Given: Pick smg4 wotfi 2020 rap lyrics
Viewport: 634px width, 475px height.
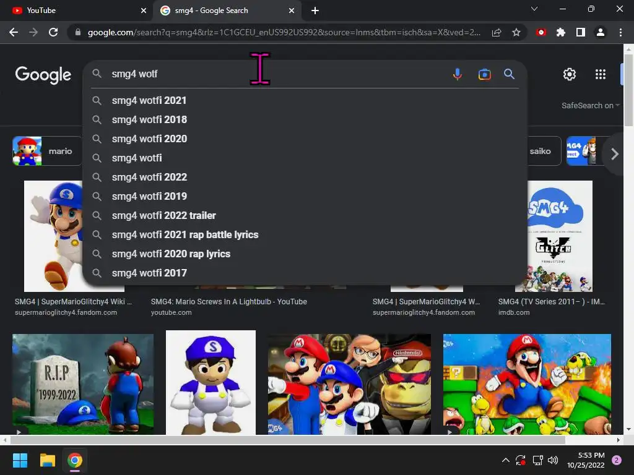Looking at the screenshot, I should [305, 254].
